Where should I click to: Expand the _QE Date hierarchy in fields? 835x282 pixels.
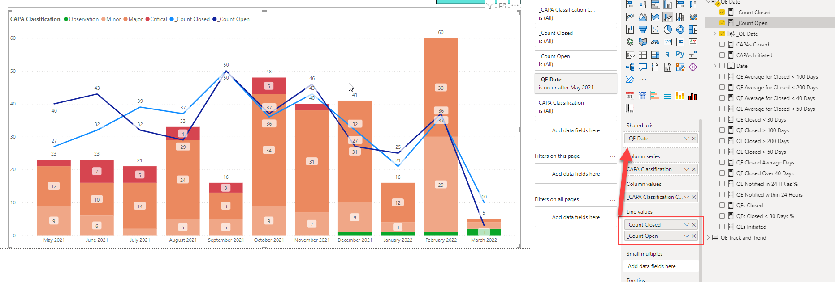pyautogui.click(x=714, y=34)
